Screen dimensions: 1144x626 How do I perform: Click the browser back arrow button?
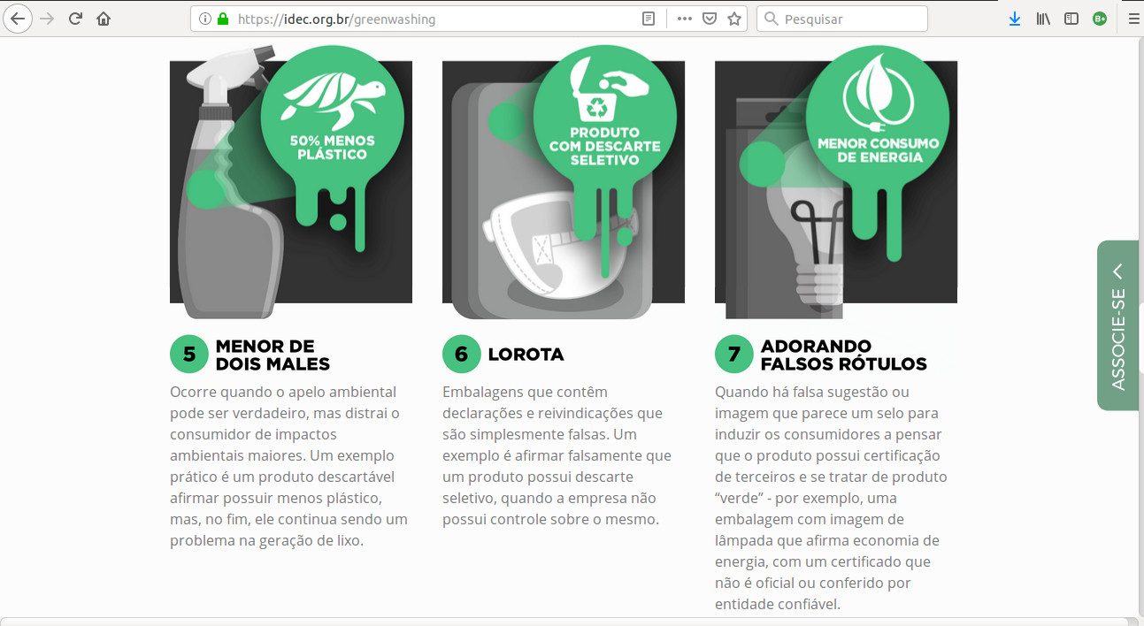[18, 19]
